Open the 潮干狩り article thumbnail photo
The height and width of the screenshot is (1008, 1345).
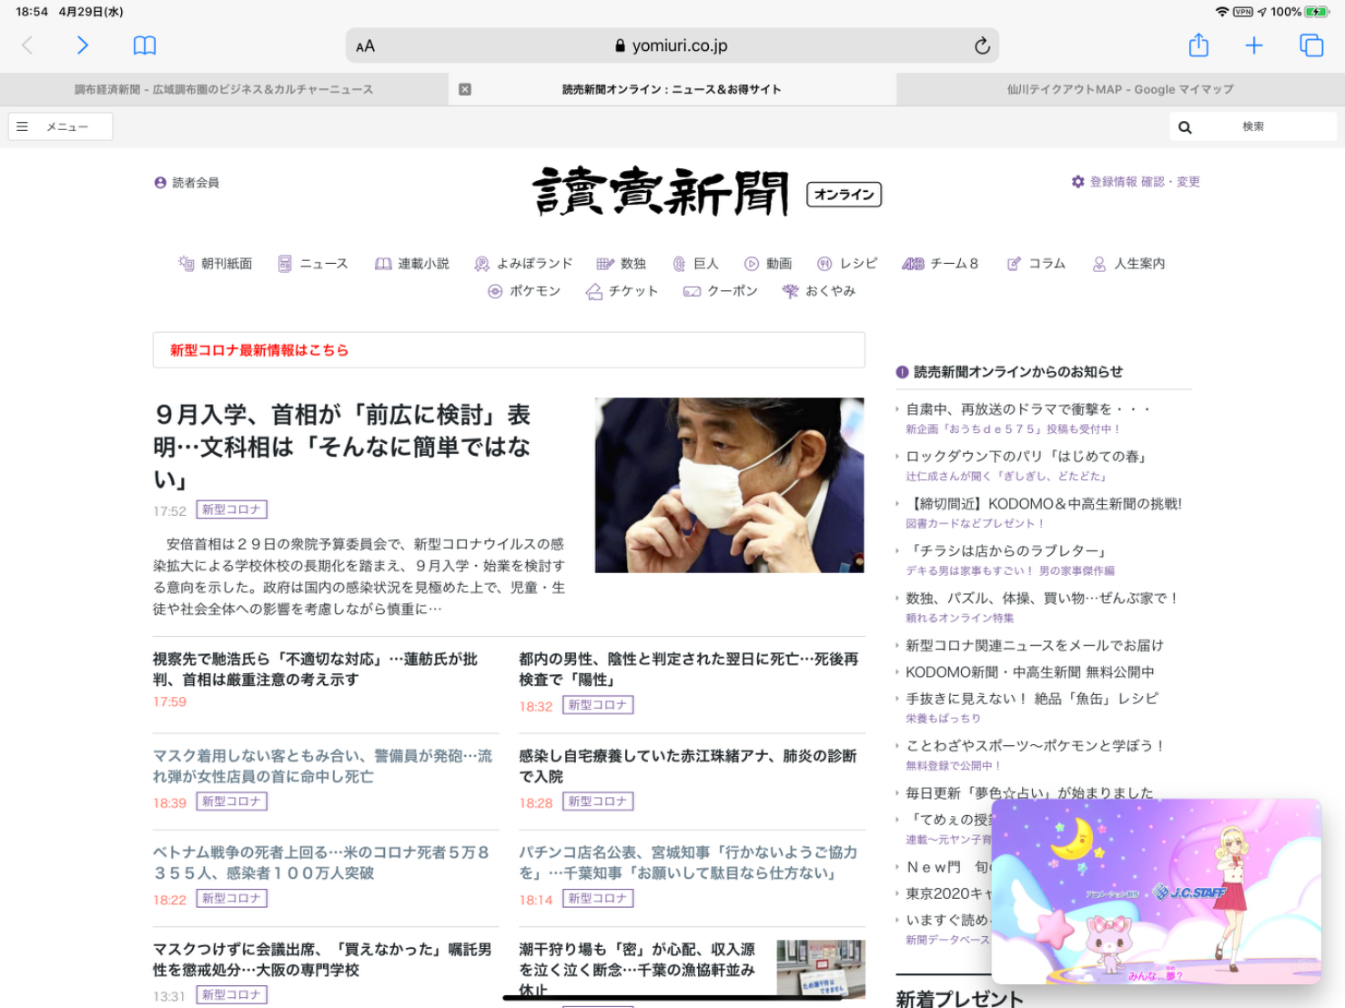pos(821,968)
